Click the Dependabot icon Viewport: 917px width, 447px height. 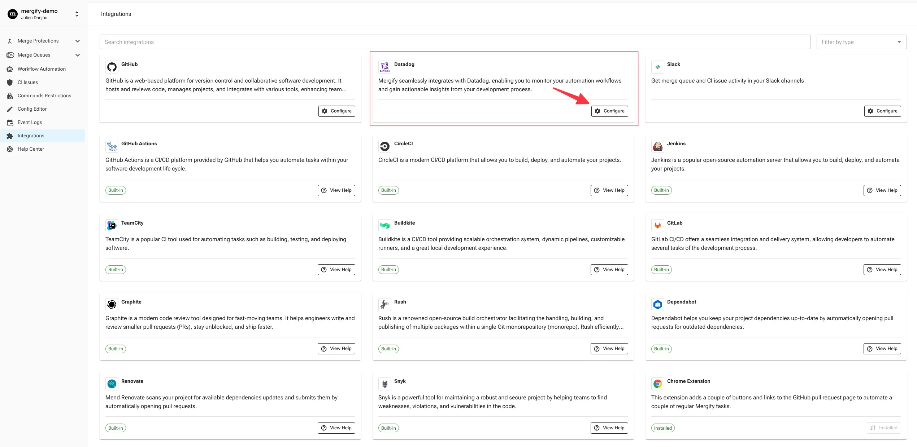[x=657, y=304]
